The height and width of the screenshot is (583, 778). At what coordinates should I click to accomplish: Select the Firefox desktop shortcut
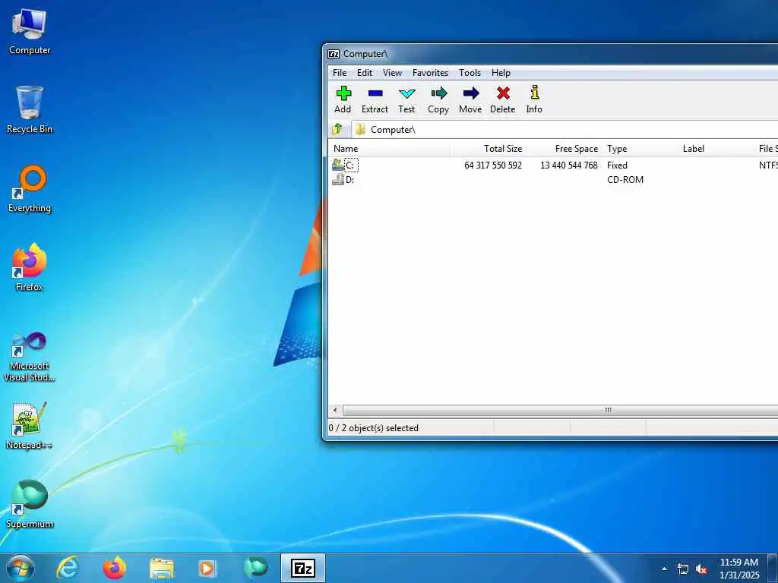tap(30, 268)
